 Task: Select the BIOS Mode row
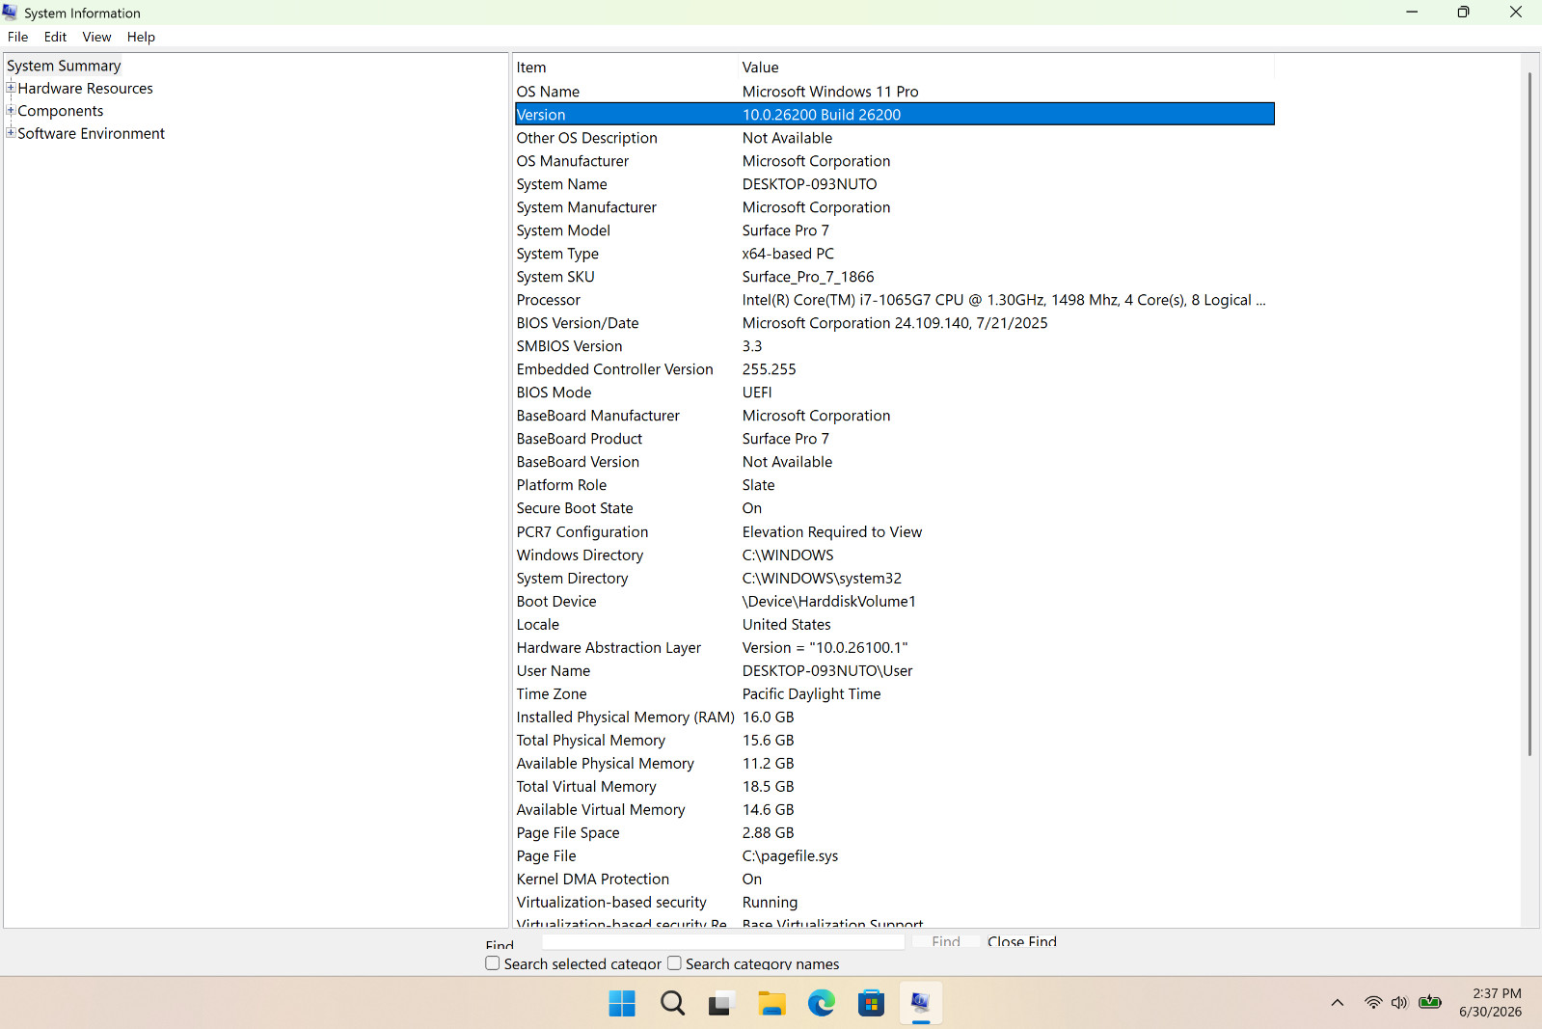894,393
